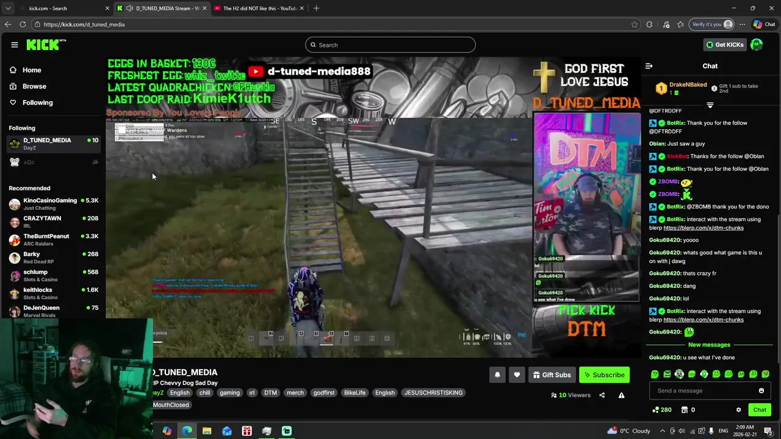This screenshot has height=439, width=781.
Task: Collapse the chat panel arrow icon
Action: coord(649,66)
